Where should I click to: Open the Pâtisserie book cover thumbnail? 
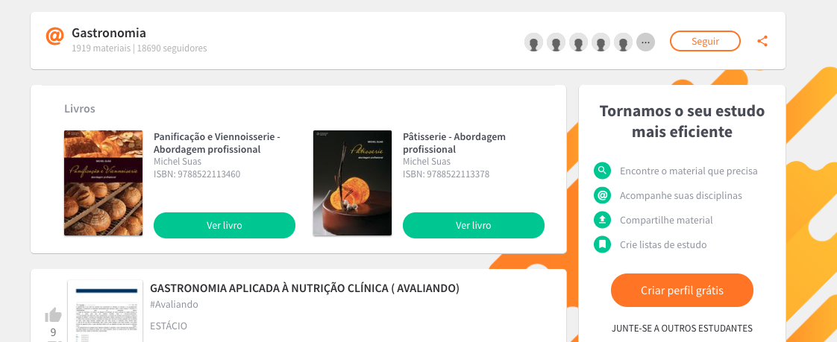tap(352, 183)
